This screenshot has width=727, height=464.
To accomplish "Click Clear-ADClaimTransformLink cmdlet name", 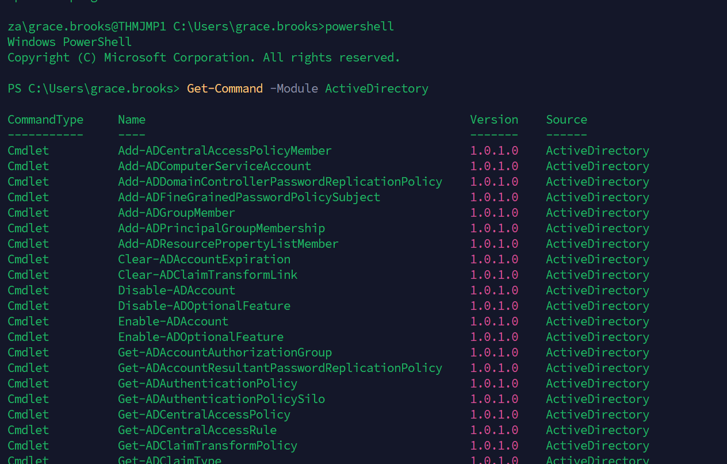I will click(208, 275).
